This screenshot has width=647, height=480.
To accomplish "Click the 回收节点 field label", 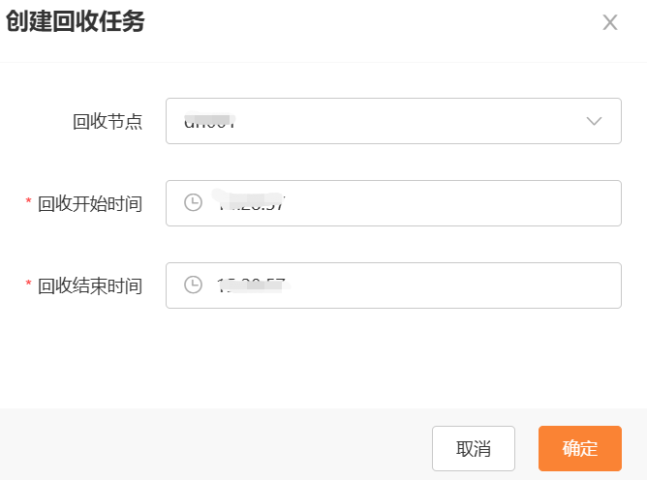I will pos(108,122).
